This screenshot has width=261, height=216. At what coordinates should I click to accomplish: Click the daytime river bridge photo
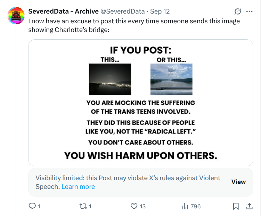(171, 79)
